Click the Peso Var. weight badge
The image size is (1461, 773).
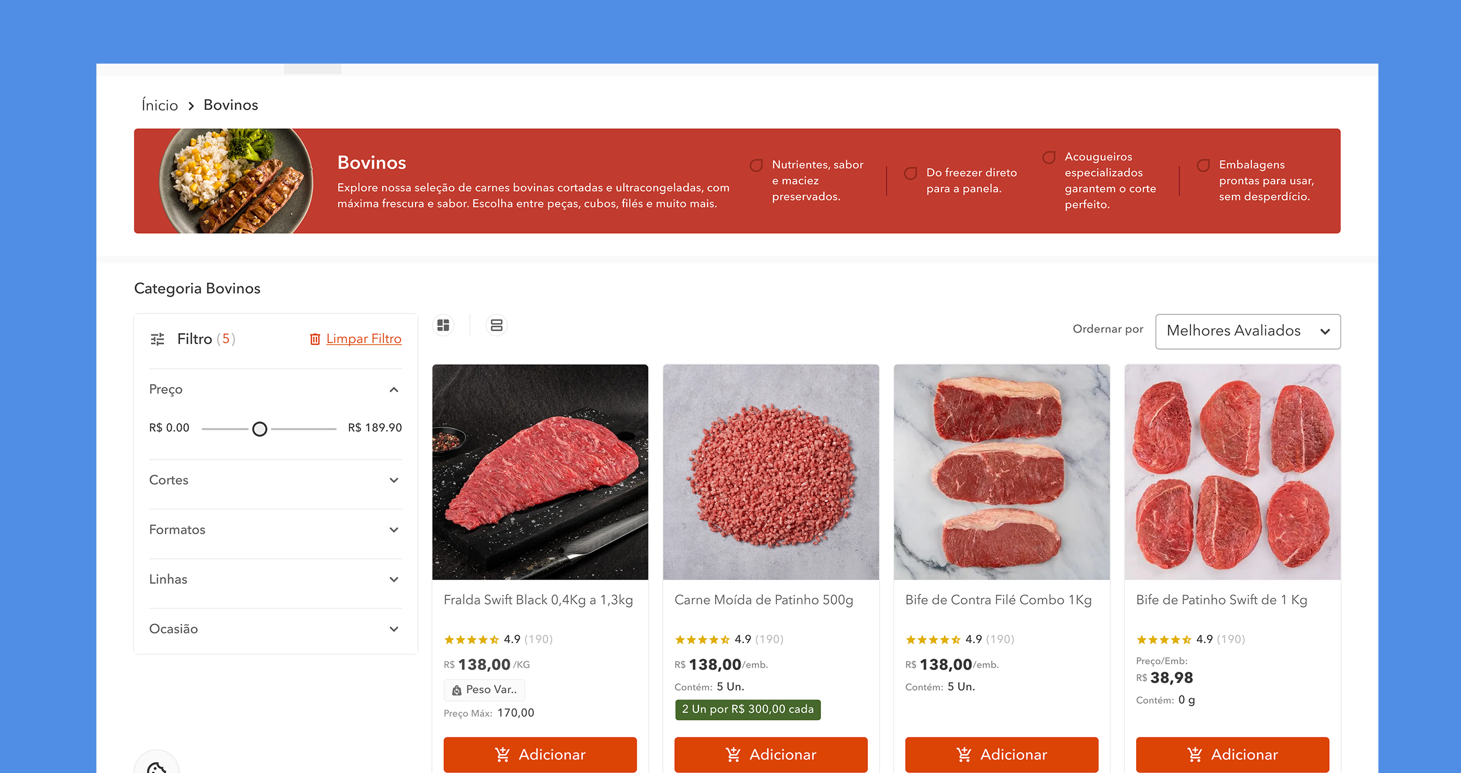484,689
